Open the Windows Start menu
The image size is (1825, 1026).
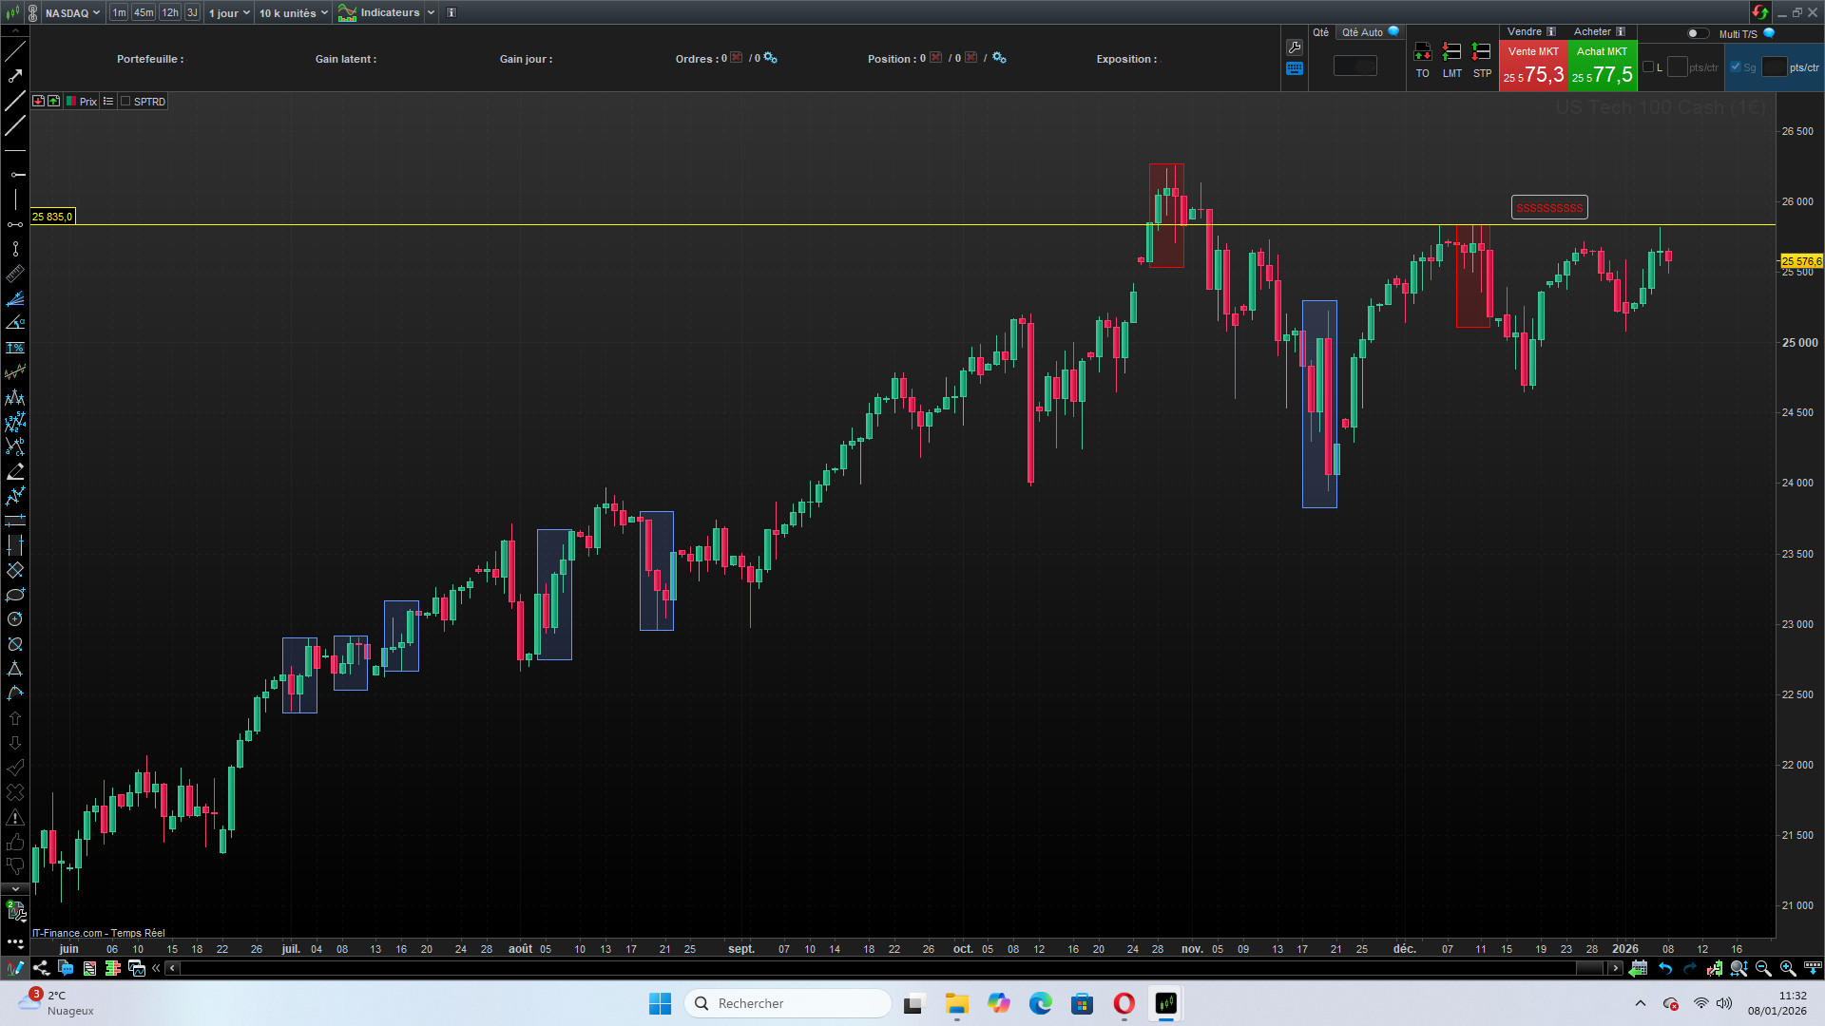pos(660,1003)
